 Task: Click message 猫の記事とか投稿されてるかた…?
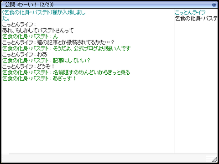click(58, 42)
